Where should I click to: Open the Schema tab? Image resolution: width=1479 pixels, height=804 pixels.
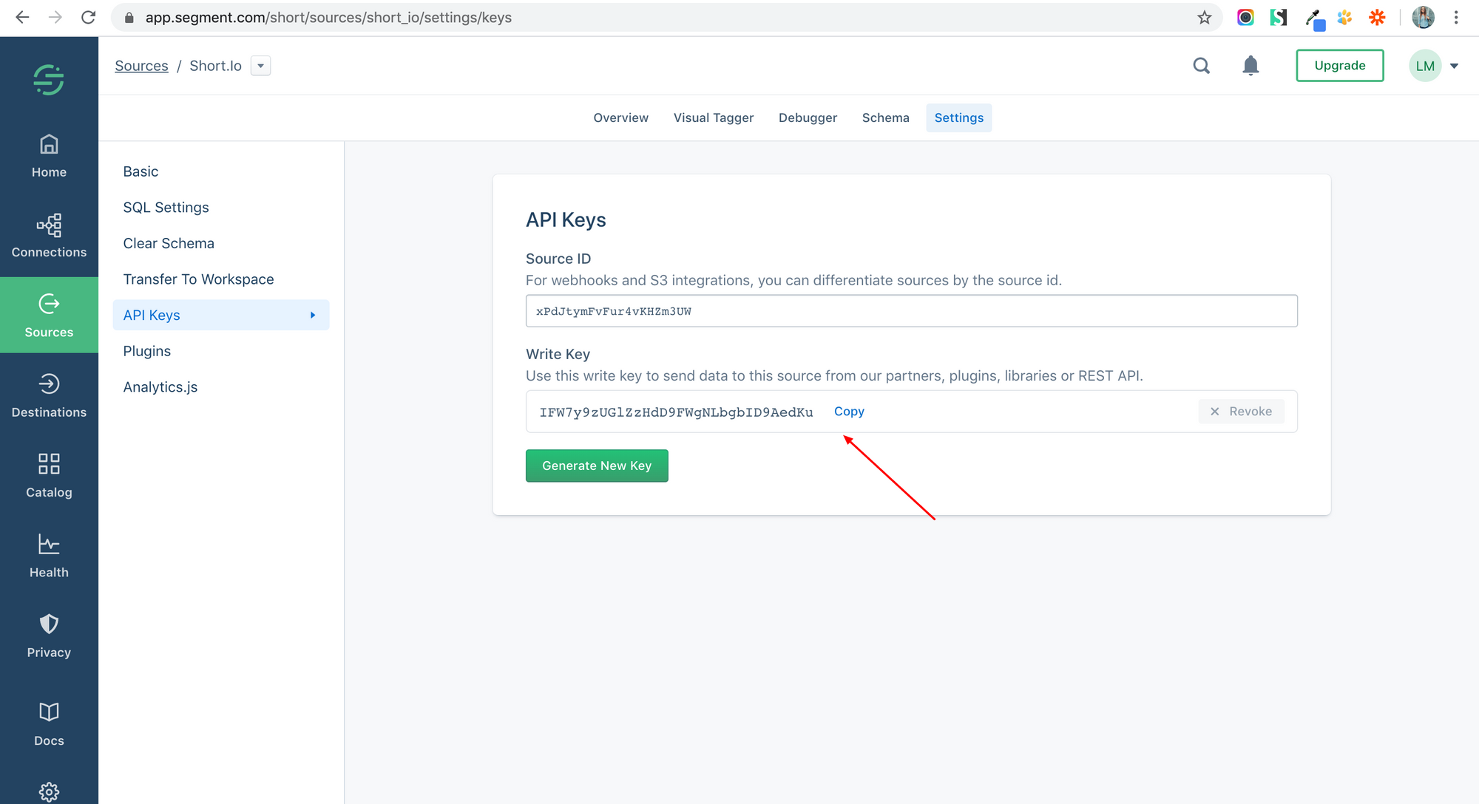click(885, 117)
